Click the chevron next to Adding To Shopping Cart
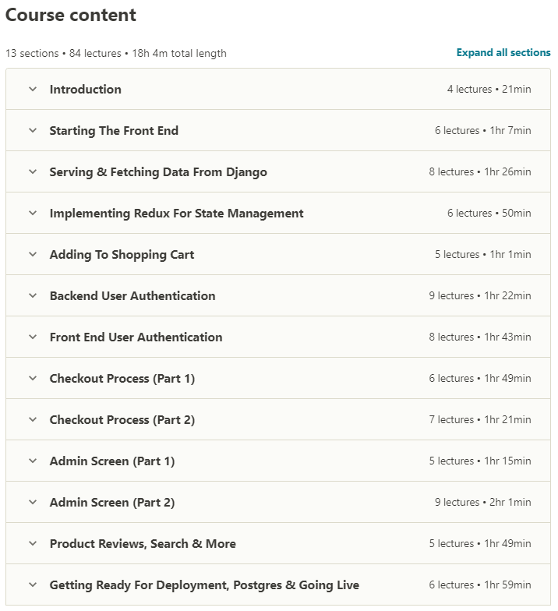Screen dimensions: 558x611 tap(33, 254)
